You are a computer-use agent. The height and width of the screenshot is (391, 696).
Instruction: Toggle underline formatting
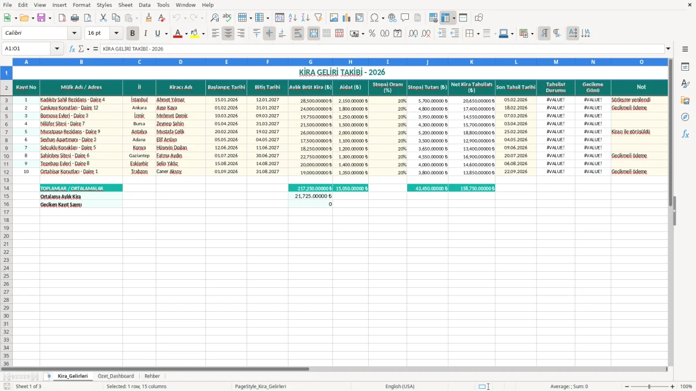157,34
